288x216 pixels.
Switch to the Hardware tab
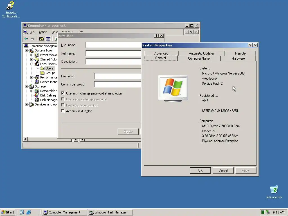click(x=238, y=58)
